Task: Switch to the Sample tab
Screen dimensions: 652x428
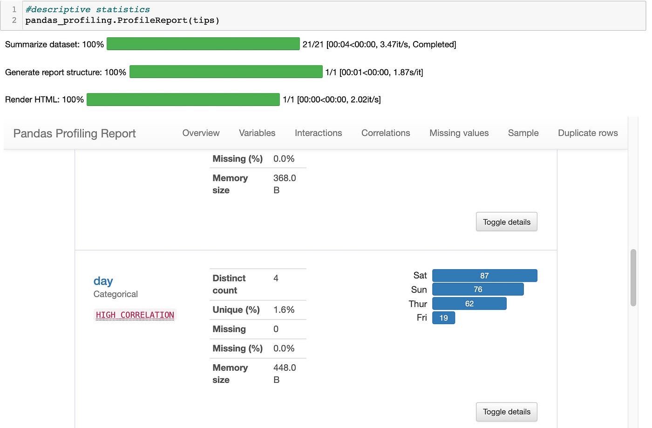Action: (523, 133)
